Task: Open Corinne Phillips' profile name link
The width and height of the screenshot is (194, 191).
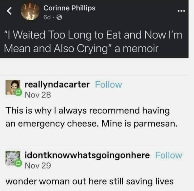Action: pyautogui.click(x=69, y=8)
